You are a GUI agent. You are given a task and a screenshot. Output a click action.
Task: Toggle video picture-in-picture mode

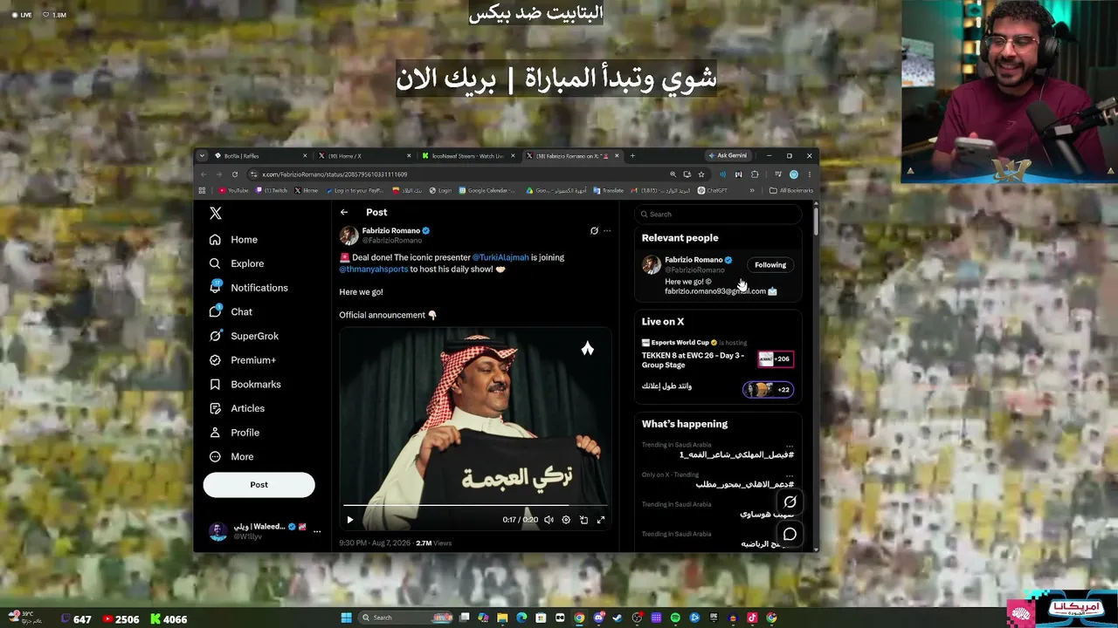point(583,520)
